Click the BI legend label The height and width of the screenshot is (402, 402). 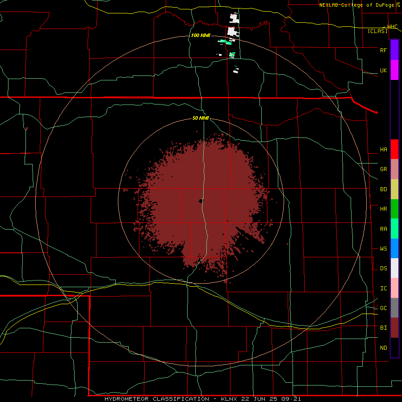383,328
